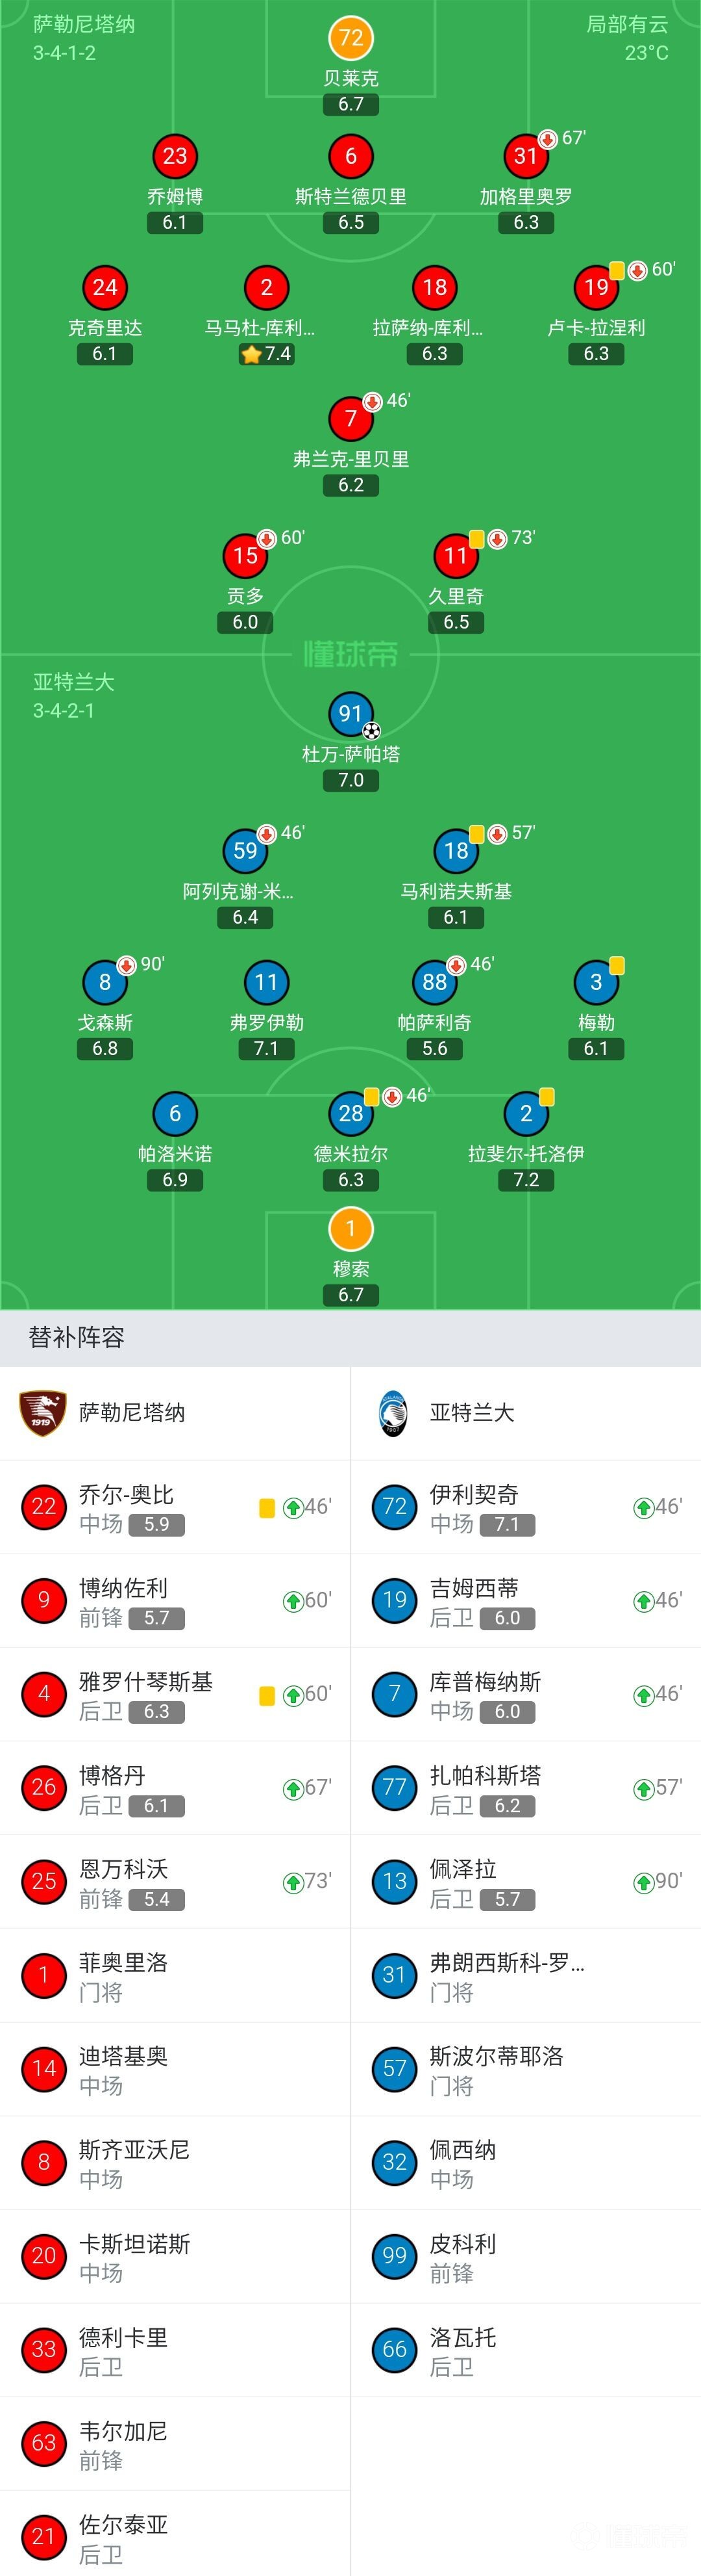Tap player 弗罗伊勒 rating 7.1
This screenshot has width=701, height=2576.
pos(267,1049)
